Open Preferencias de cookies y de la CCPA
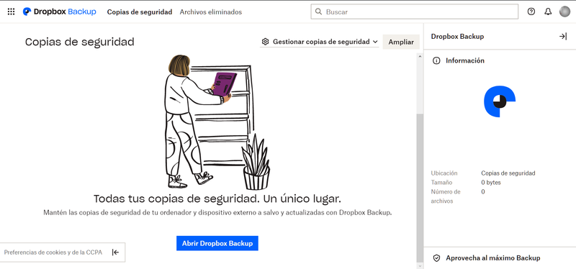The width and height of the screenshot is (576, 269). pyautogui.click(x=53, y=252)
